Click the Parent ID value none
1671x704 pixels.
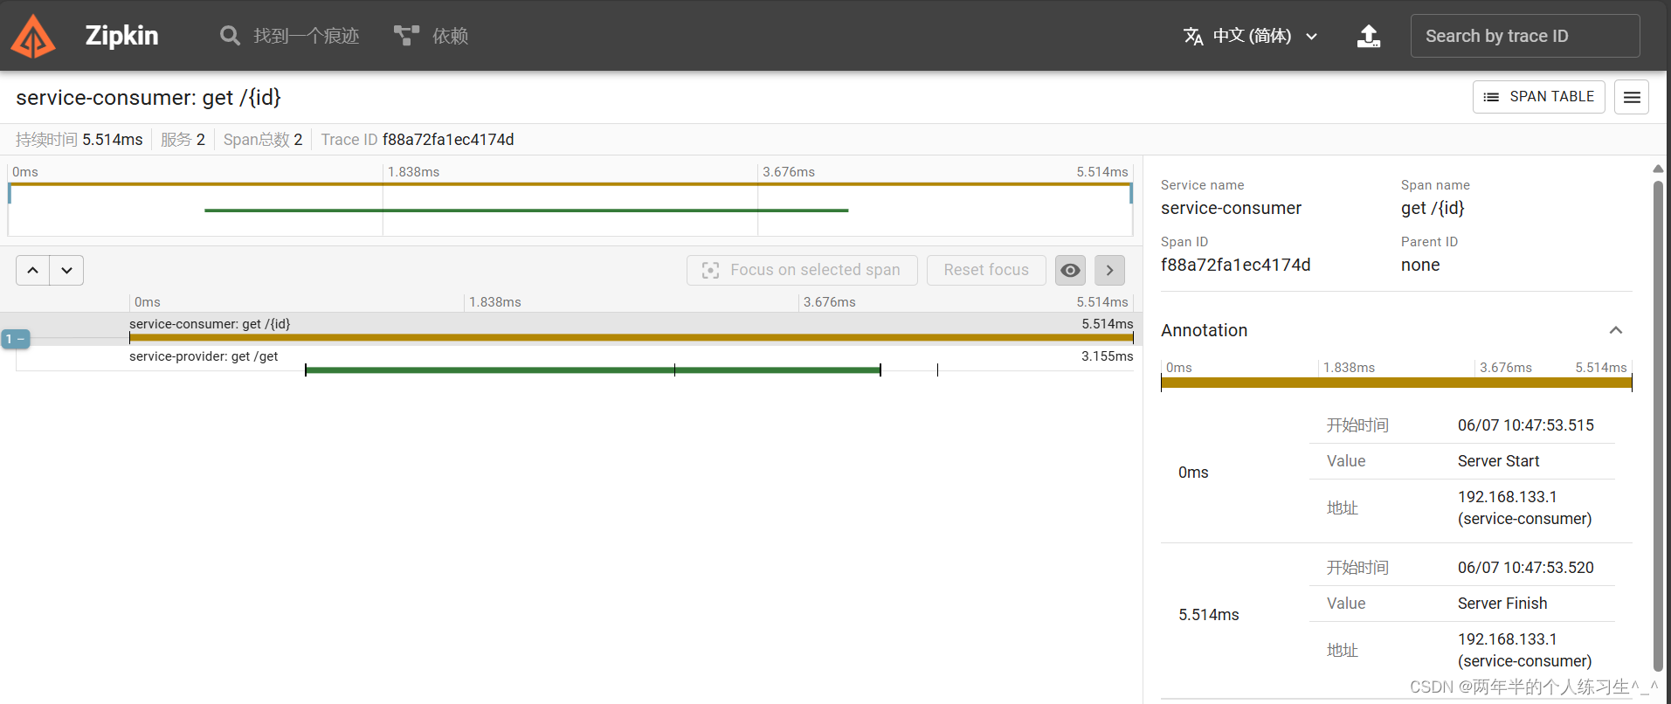pyautogui.click(x=1420, y=265)
